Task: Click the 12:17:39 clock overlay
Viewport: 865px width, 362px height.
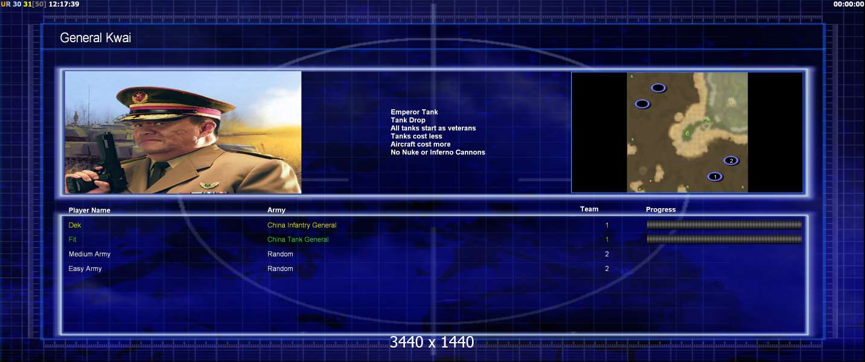Action: click(64, 4)
